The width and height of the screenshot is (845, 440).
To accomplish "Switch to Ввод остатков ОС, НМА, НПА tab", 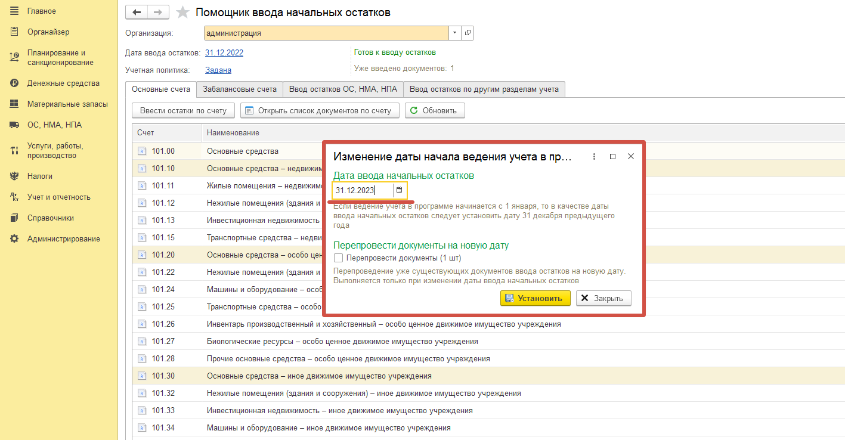I will [x=343, y=89].
